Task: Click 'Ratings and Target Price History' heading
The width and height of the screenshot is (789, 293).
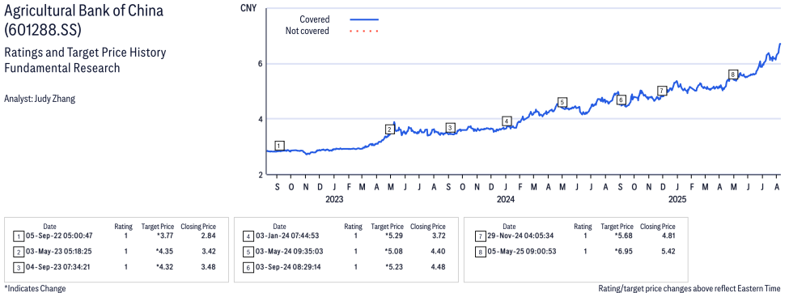Action: coord(85,53)
